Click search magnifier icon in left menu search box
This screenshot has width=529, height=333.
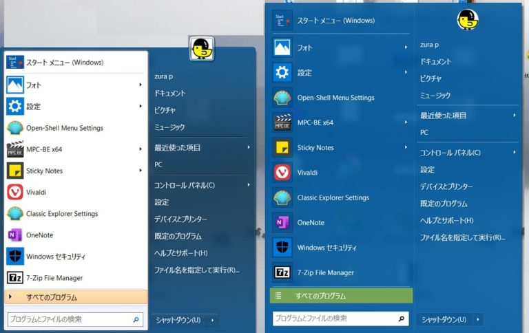tap(136, 319)
